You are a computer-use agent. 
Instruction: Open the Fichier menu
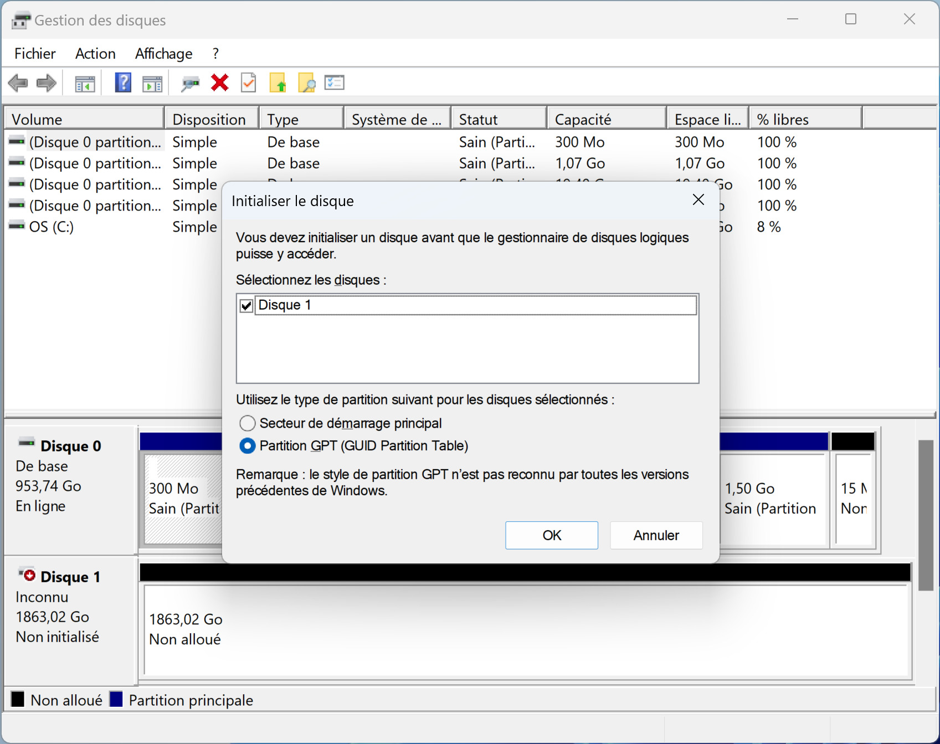tap(35, 54)
